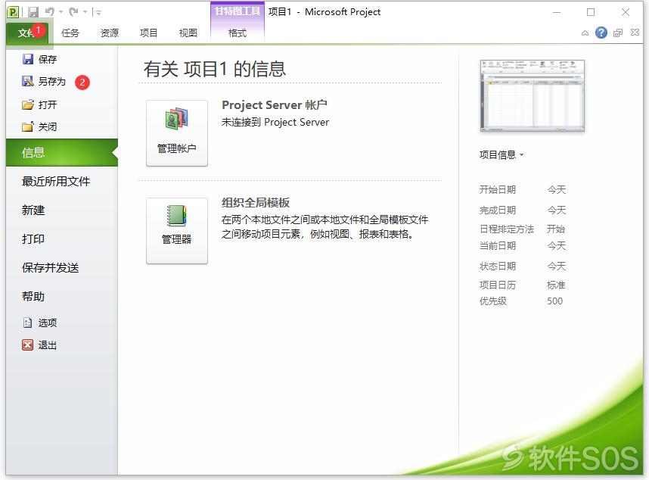Open the quick access toolbar customize dropdown

[x=98, y=12]
